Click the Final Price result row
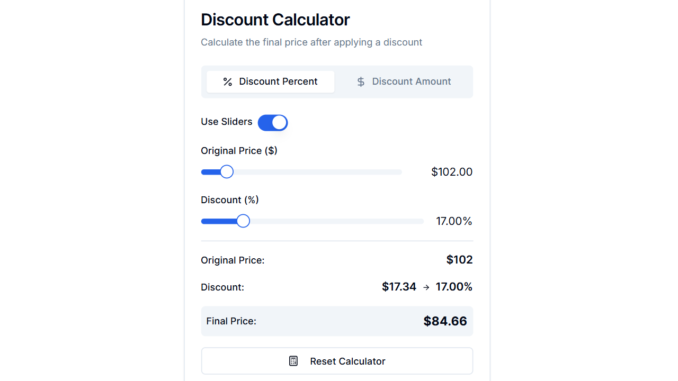The height and width of the screenshot is (381, 678). point(337,321)
